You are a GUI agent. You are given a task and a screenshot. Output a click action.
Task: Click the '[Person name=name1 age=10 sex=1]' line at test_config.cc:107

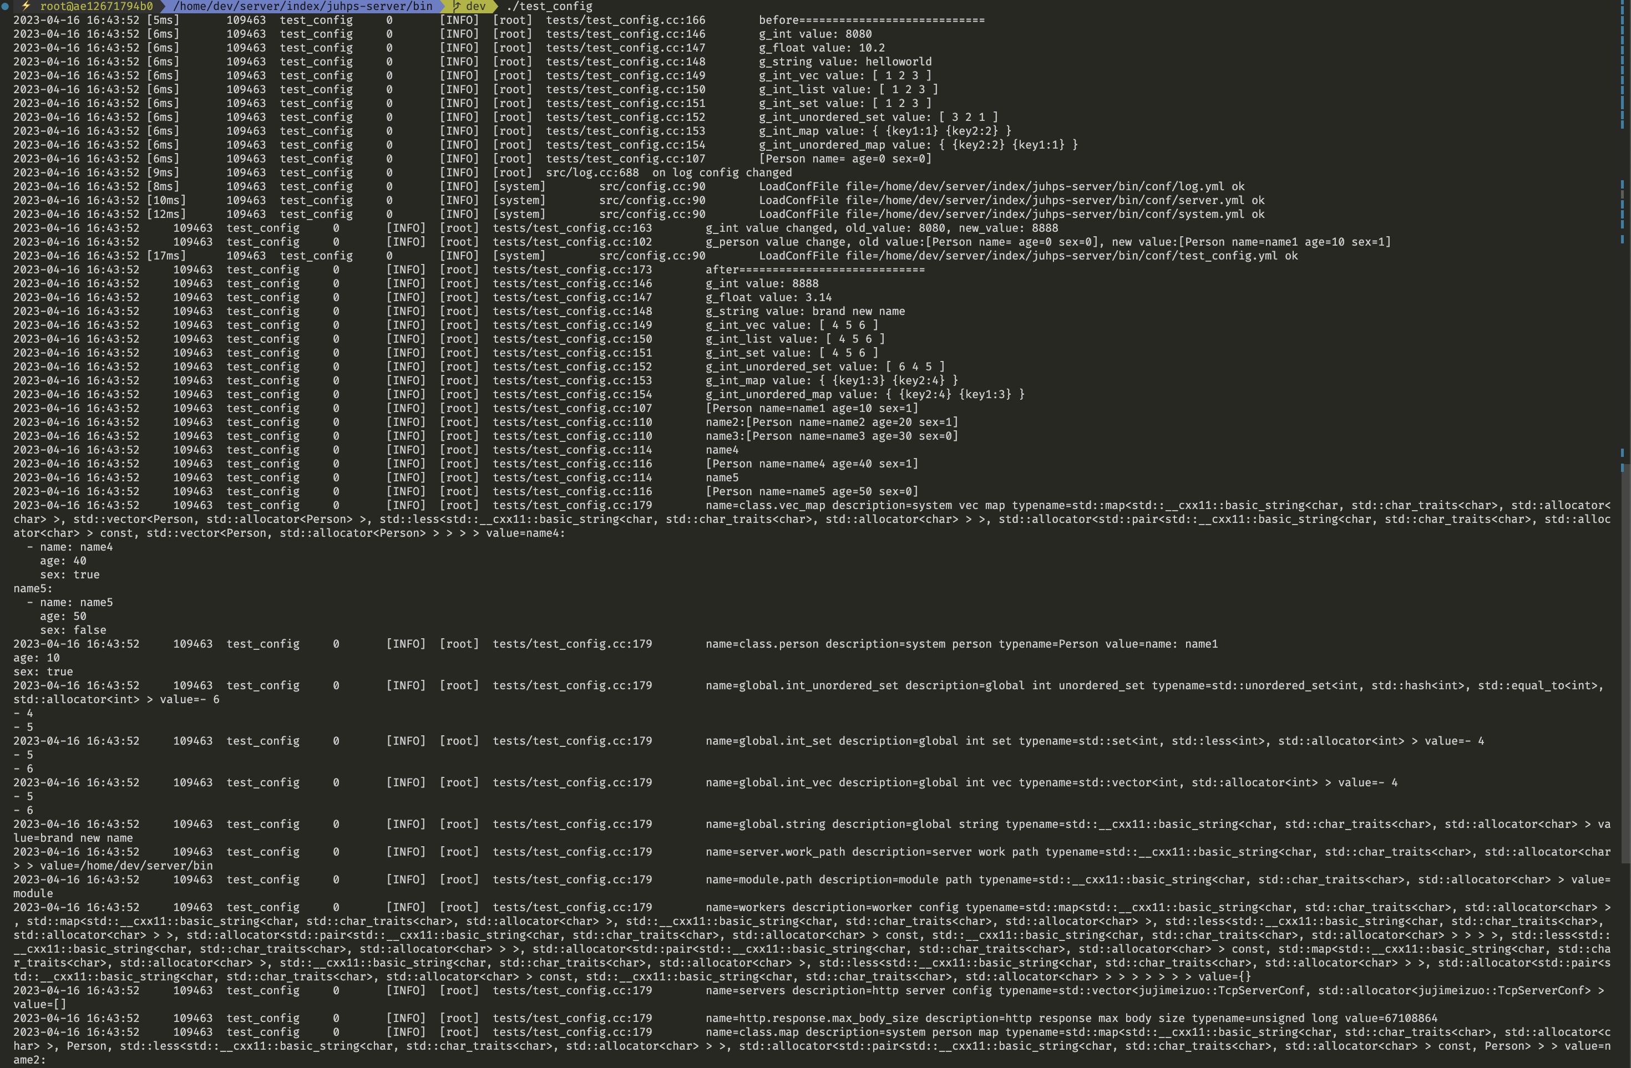click(812, 408)
